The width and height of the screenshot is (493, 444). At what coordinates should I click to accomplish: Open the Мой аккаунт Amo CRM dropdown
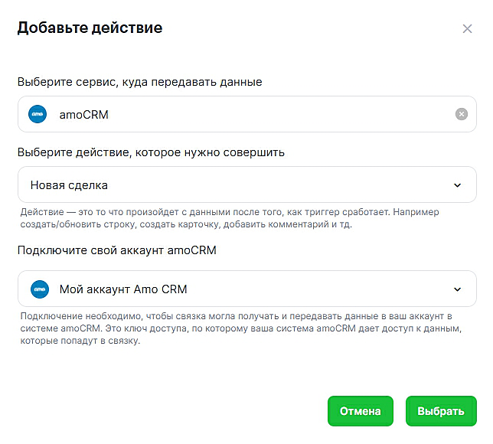pos(246,289)
